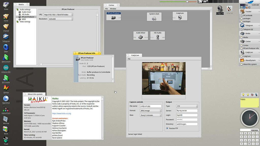Select Video settings in the Media tree
The image size is (260, 146).
(25, 22)
